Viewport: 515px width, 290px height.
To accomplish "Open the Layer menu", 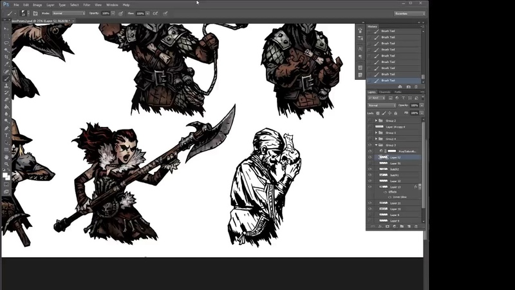I will 50,5.
